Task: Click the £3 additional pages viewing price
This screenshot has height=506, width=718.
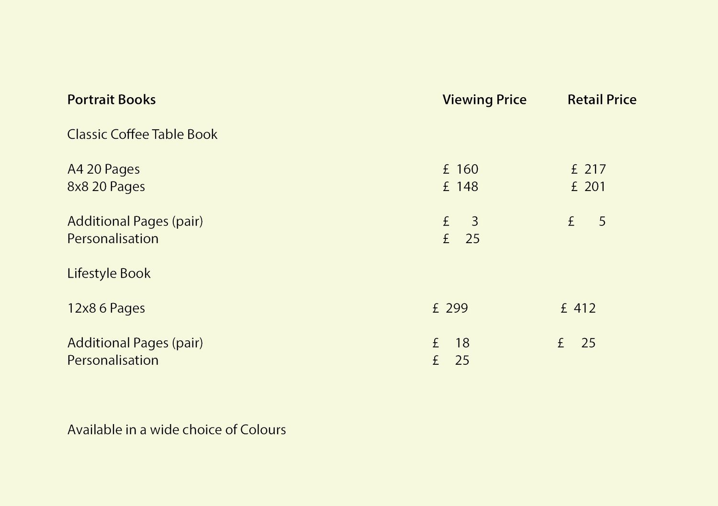Action: (460, 222)
